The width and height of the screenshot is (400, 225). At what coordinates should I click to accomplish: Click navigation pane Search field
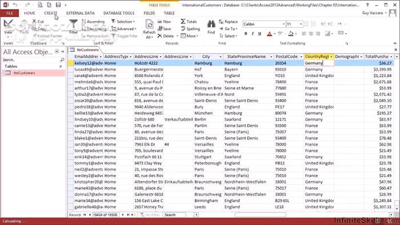pos(31,59)
